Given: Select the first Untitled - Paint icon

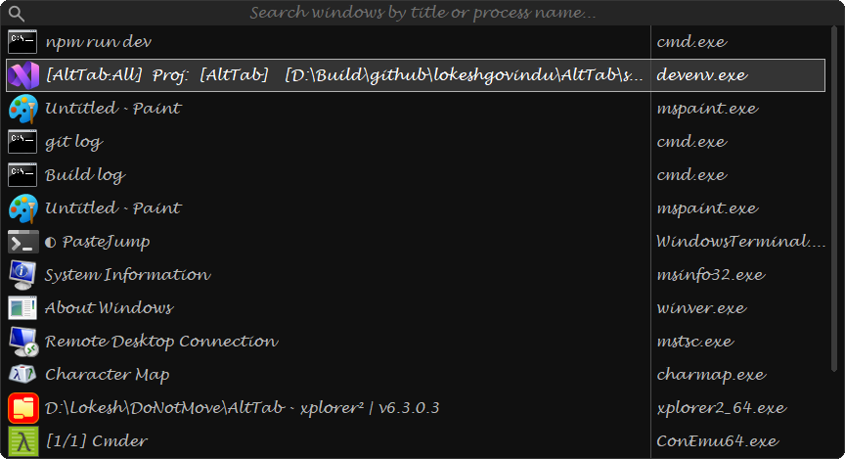Looking at the screenshot, I should (23, 109).
